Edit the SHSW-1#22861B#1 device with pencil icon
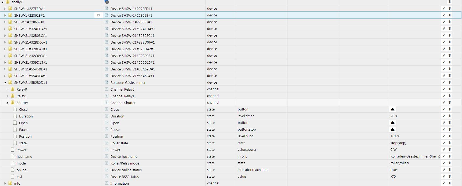Viewport: 462px width, 186px height. click(x=444, y=15)
